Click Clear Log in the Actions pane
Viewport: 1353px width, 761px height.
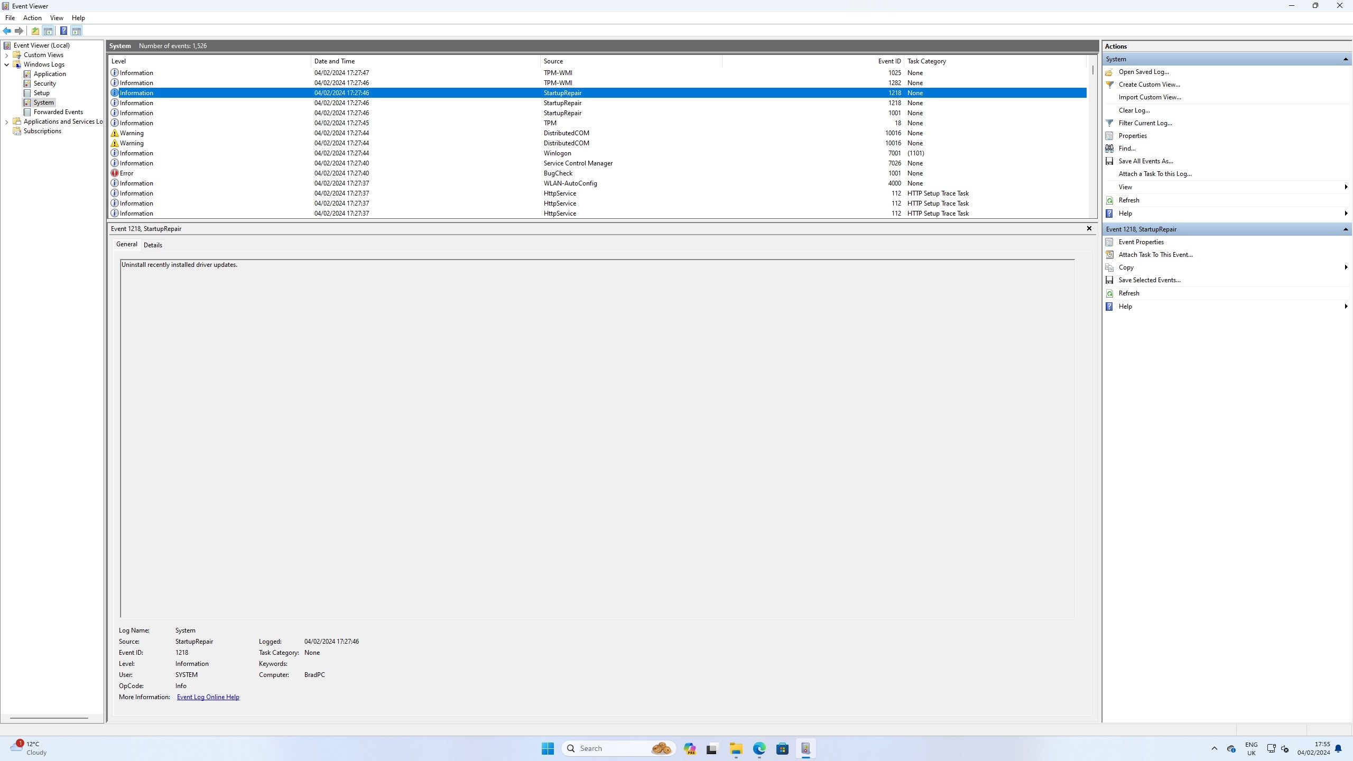(1134, 110)
